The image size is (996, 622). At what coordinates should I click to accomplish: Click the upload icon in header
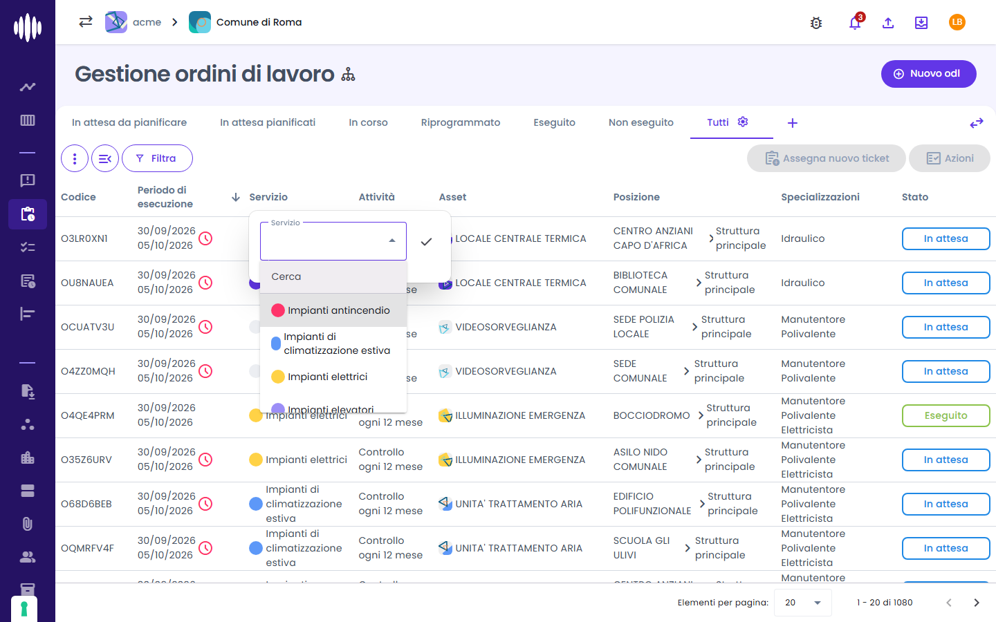[x=888, y=23]
